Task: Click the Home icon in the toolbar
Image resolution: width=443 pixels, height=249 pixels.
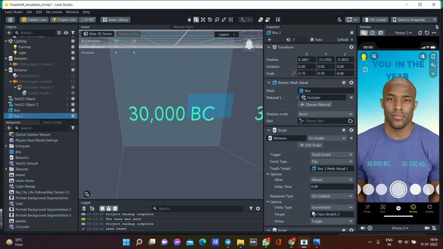Action: point(10,20)
